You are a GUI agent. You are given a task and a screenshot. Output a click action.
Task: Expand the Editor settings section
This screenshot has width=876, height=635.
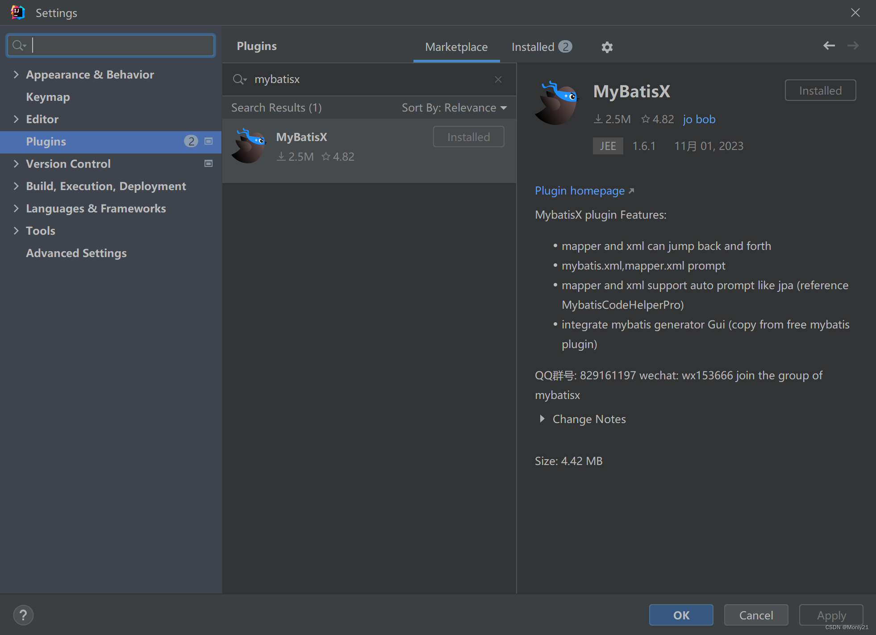pyautogui.click(x=16, y=119)
